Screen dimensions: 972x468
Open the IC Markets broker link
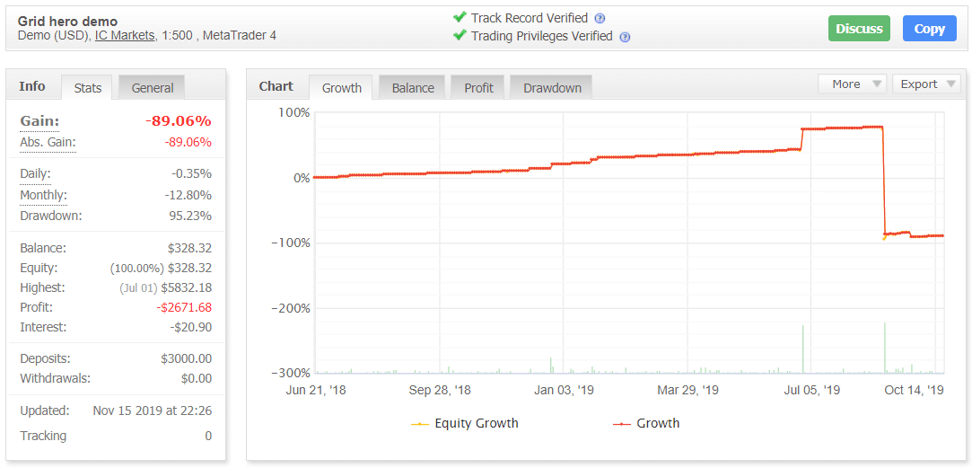pos(125,35)
